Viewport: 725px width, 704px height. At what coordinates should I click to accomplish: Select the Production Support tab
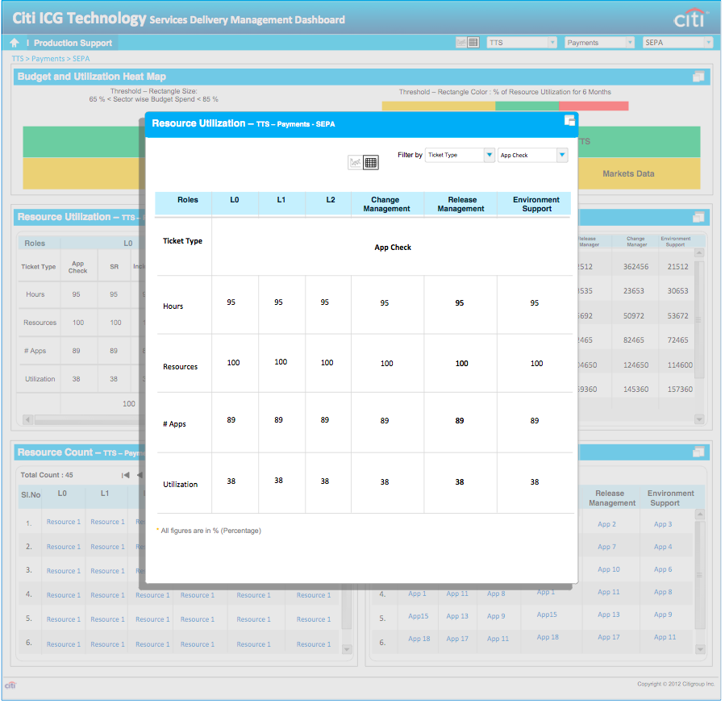pos(73,43)
